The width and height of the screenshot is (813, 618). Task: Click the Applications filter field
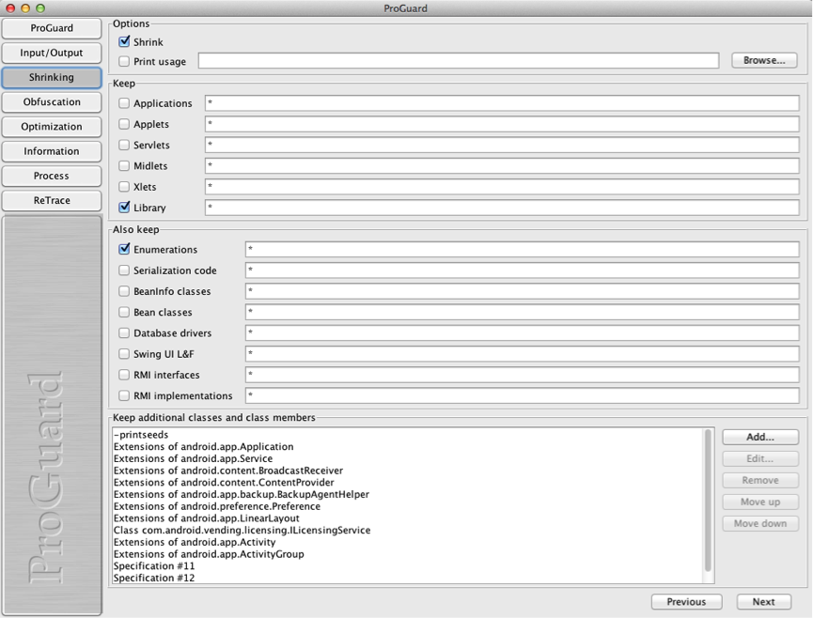click(x=502, y=103)
